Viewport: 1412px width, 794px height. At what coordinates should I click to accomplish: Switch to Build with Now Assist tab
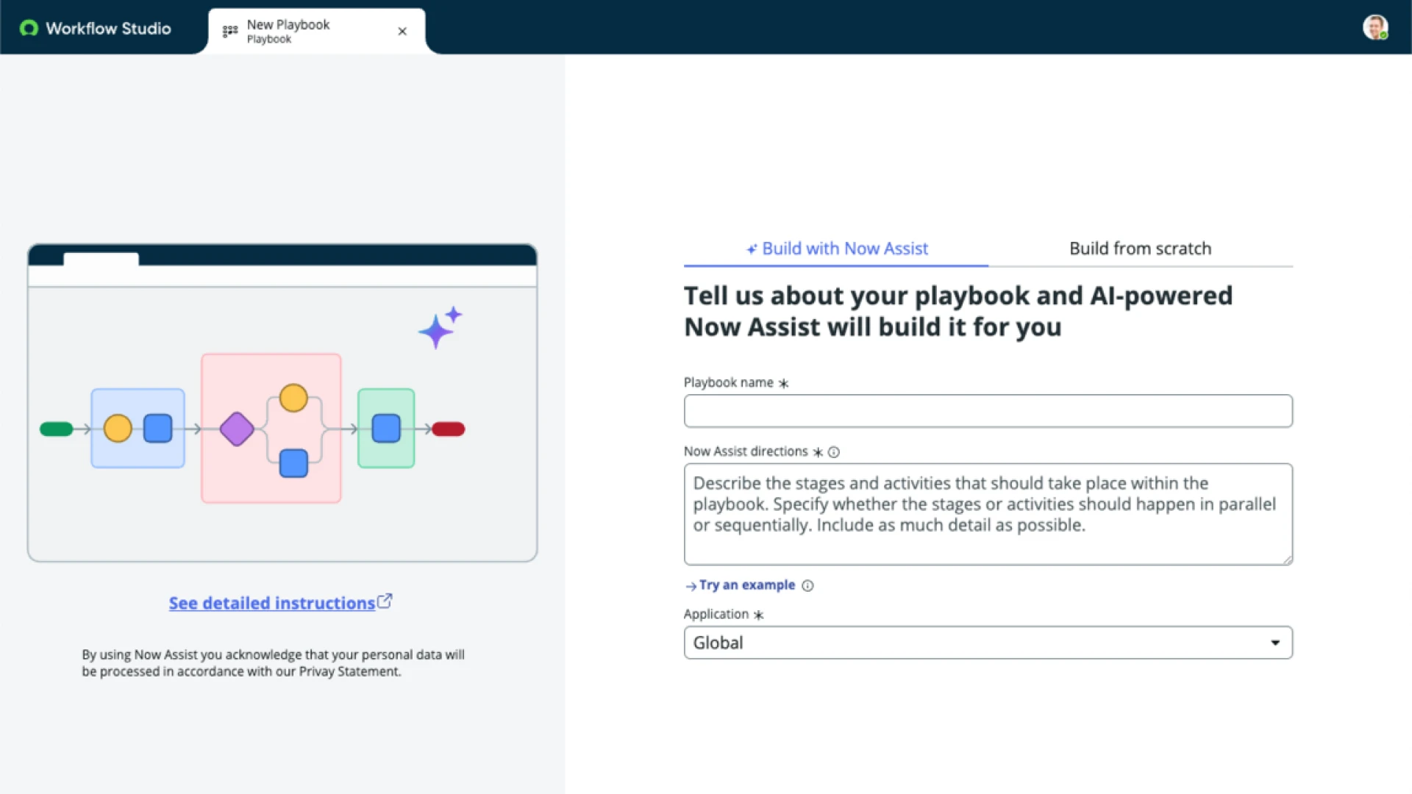(x=836, y=248)
